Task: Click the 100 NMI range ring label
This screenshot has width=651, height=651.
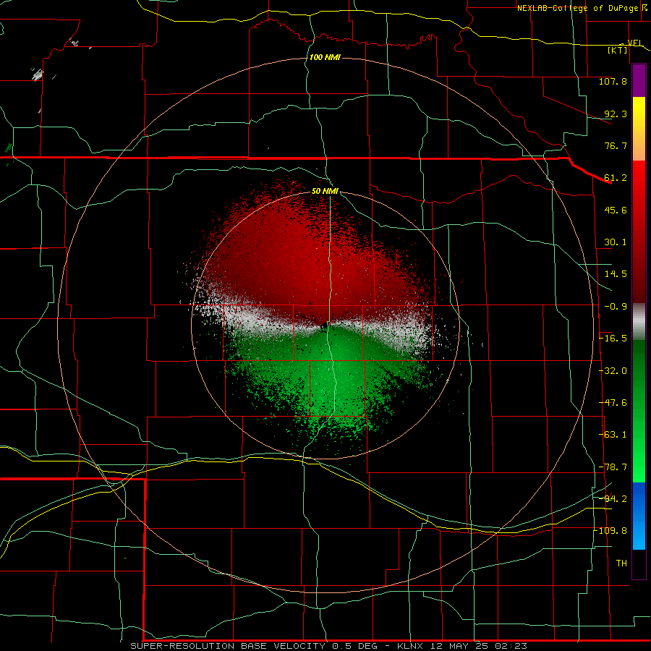Action: coord(325,57)
